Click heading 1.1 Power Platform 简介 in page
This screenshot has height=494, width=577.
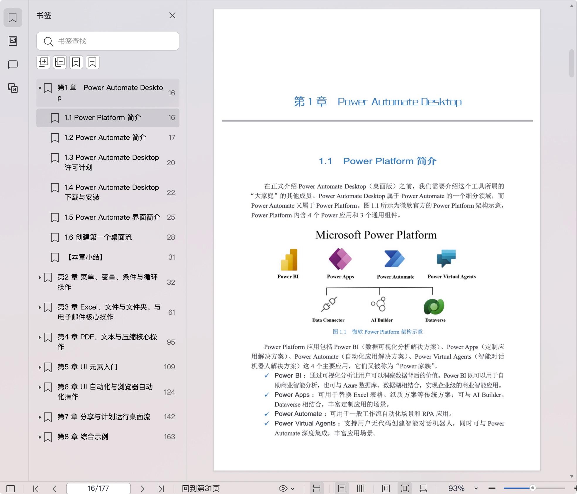(378, 161)
